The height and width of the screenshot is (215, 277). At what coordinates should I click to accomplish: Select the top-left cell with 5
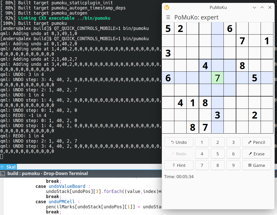coord(168,28)
